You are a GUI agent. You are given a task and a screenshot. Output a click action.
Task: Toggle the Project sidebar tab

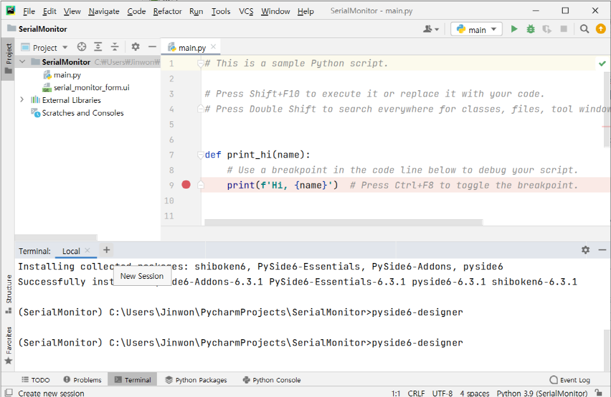[x=8, y=59]
